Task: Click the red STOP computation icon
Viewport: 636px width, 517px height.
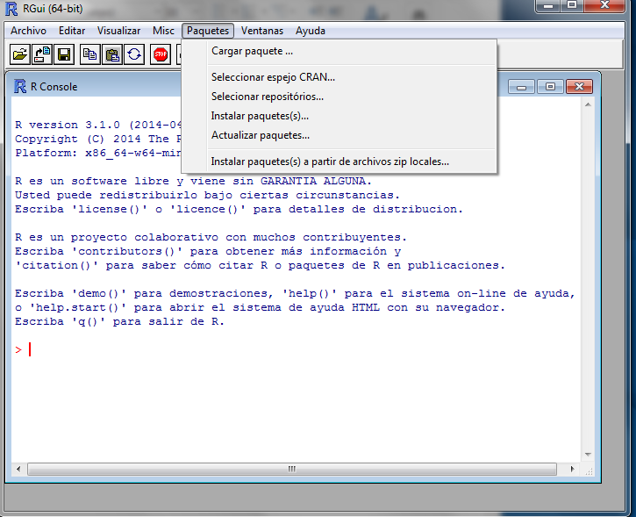Action: 161,54
